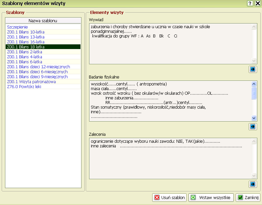This screenshot has height=205, width=262.
Task: Select Z76.0 Powtórz leki template
Action: pos(43,86)
